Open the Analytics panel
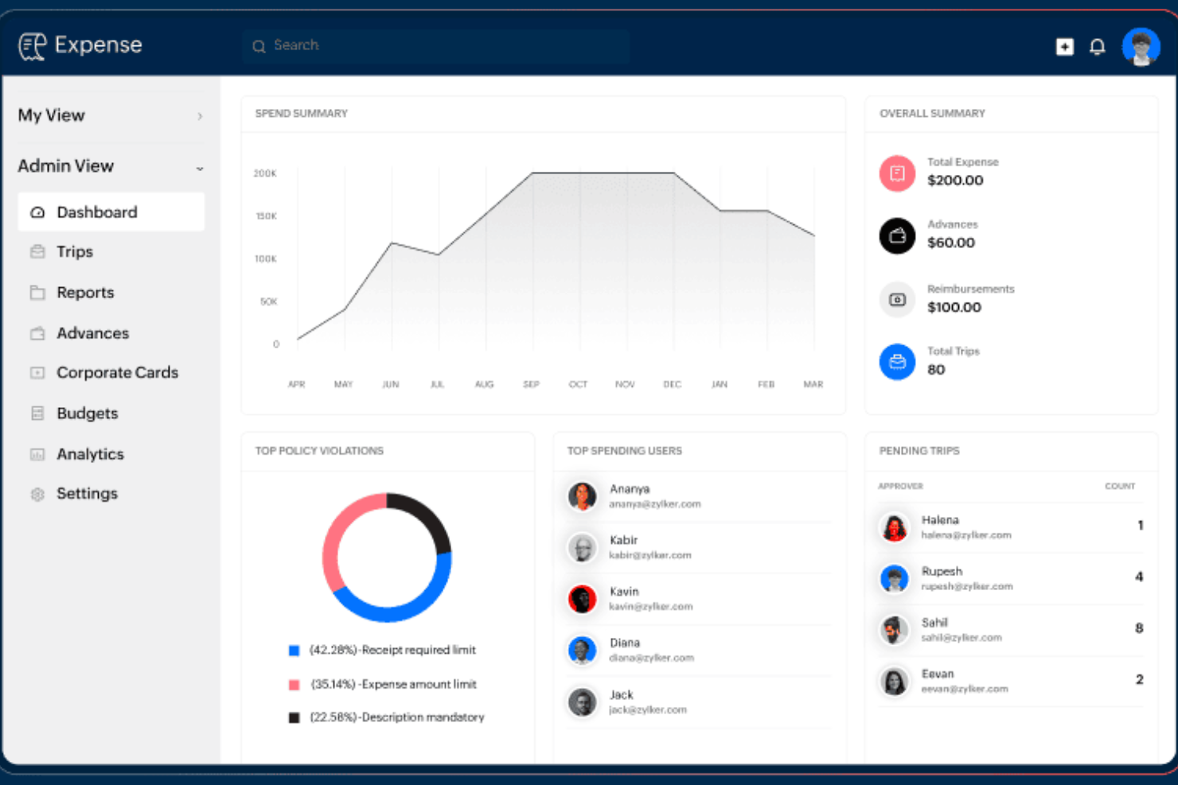 [90, 453]
